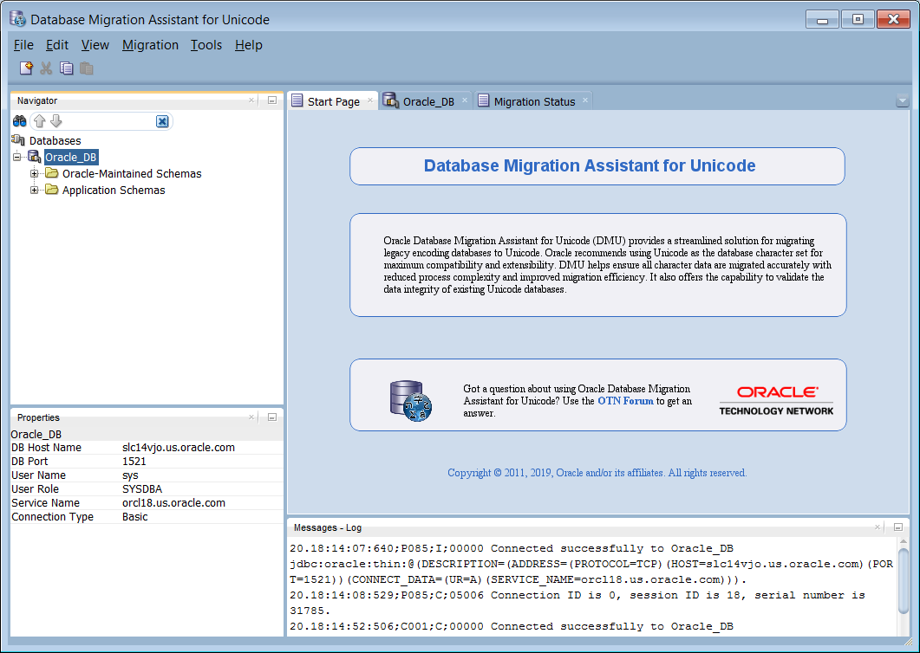
Task: Click the Cut scissors toolbar icon
Action: [46, 68]
